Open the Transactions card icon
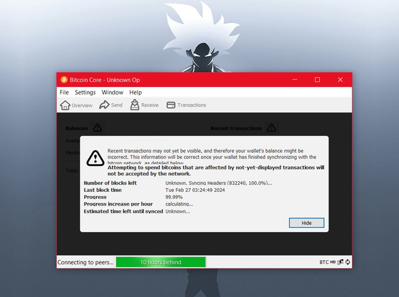 pyautogui.click(x=171, y=105)
